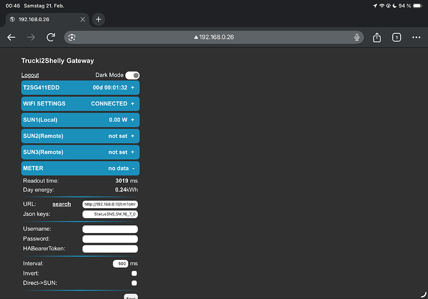
Task: Expand the SUN1(Local) section
Action: [80, 120]
